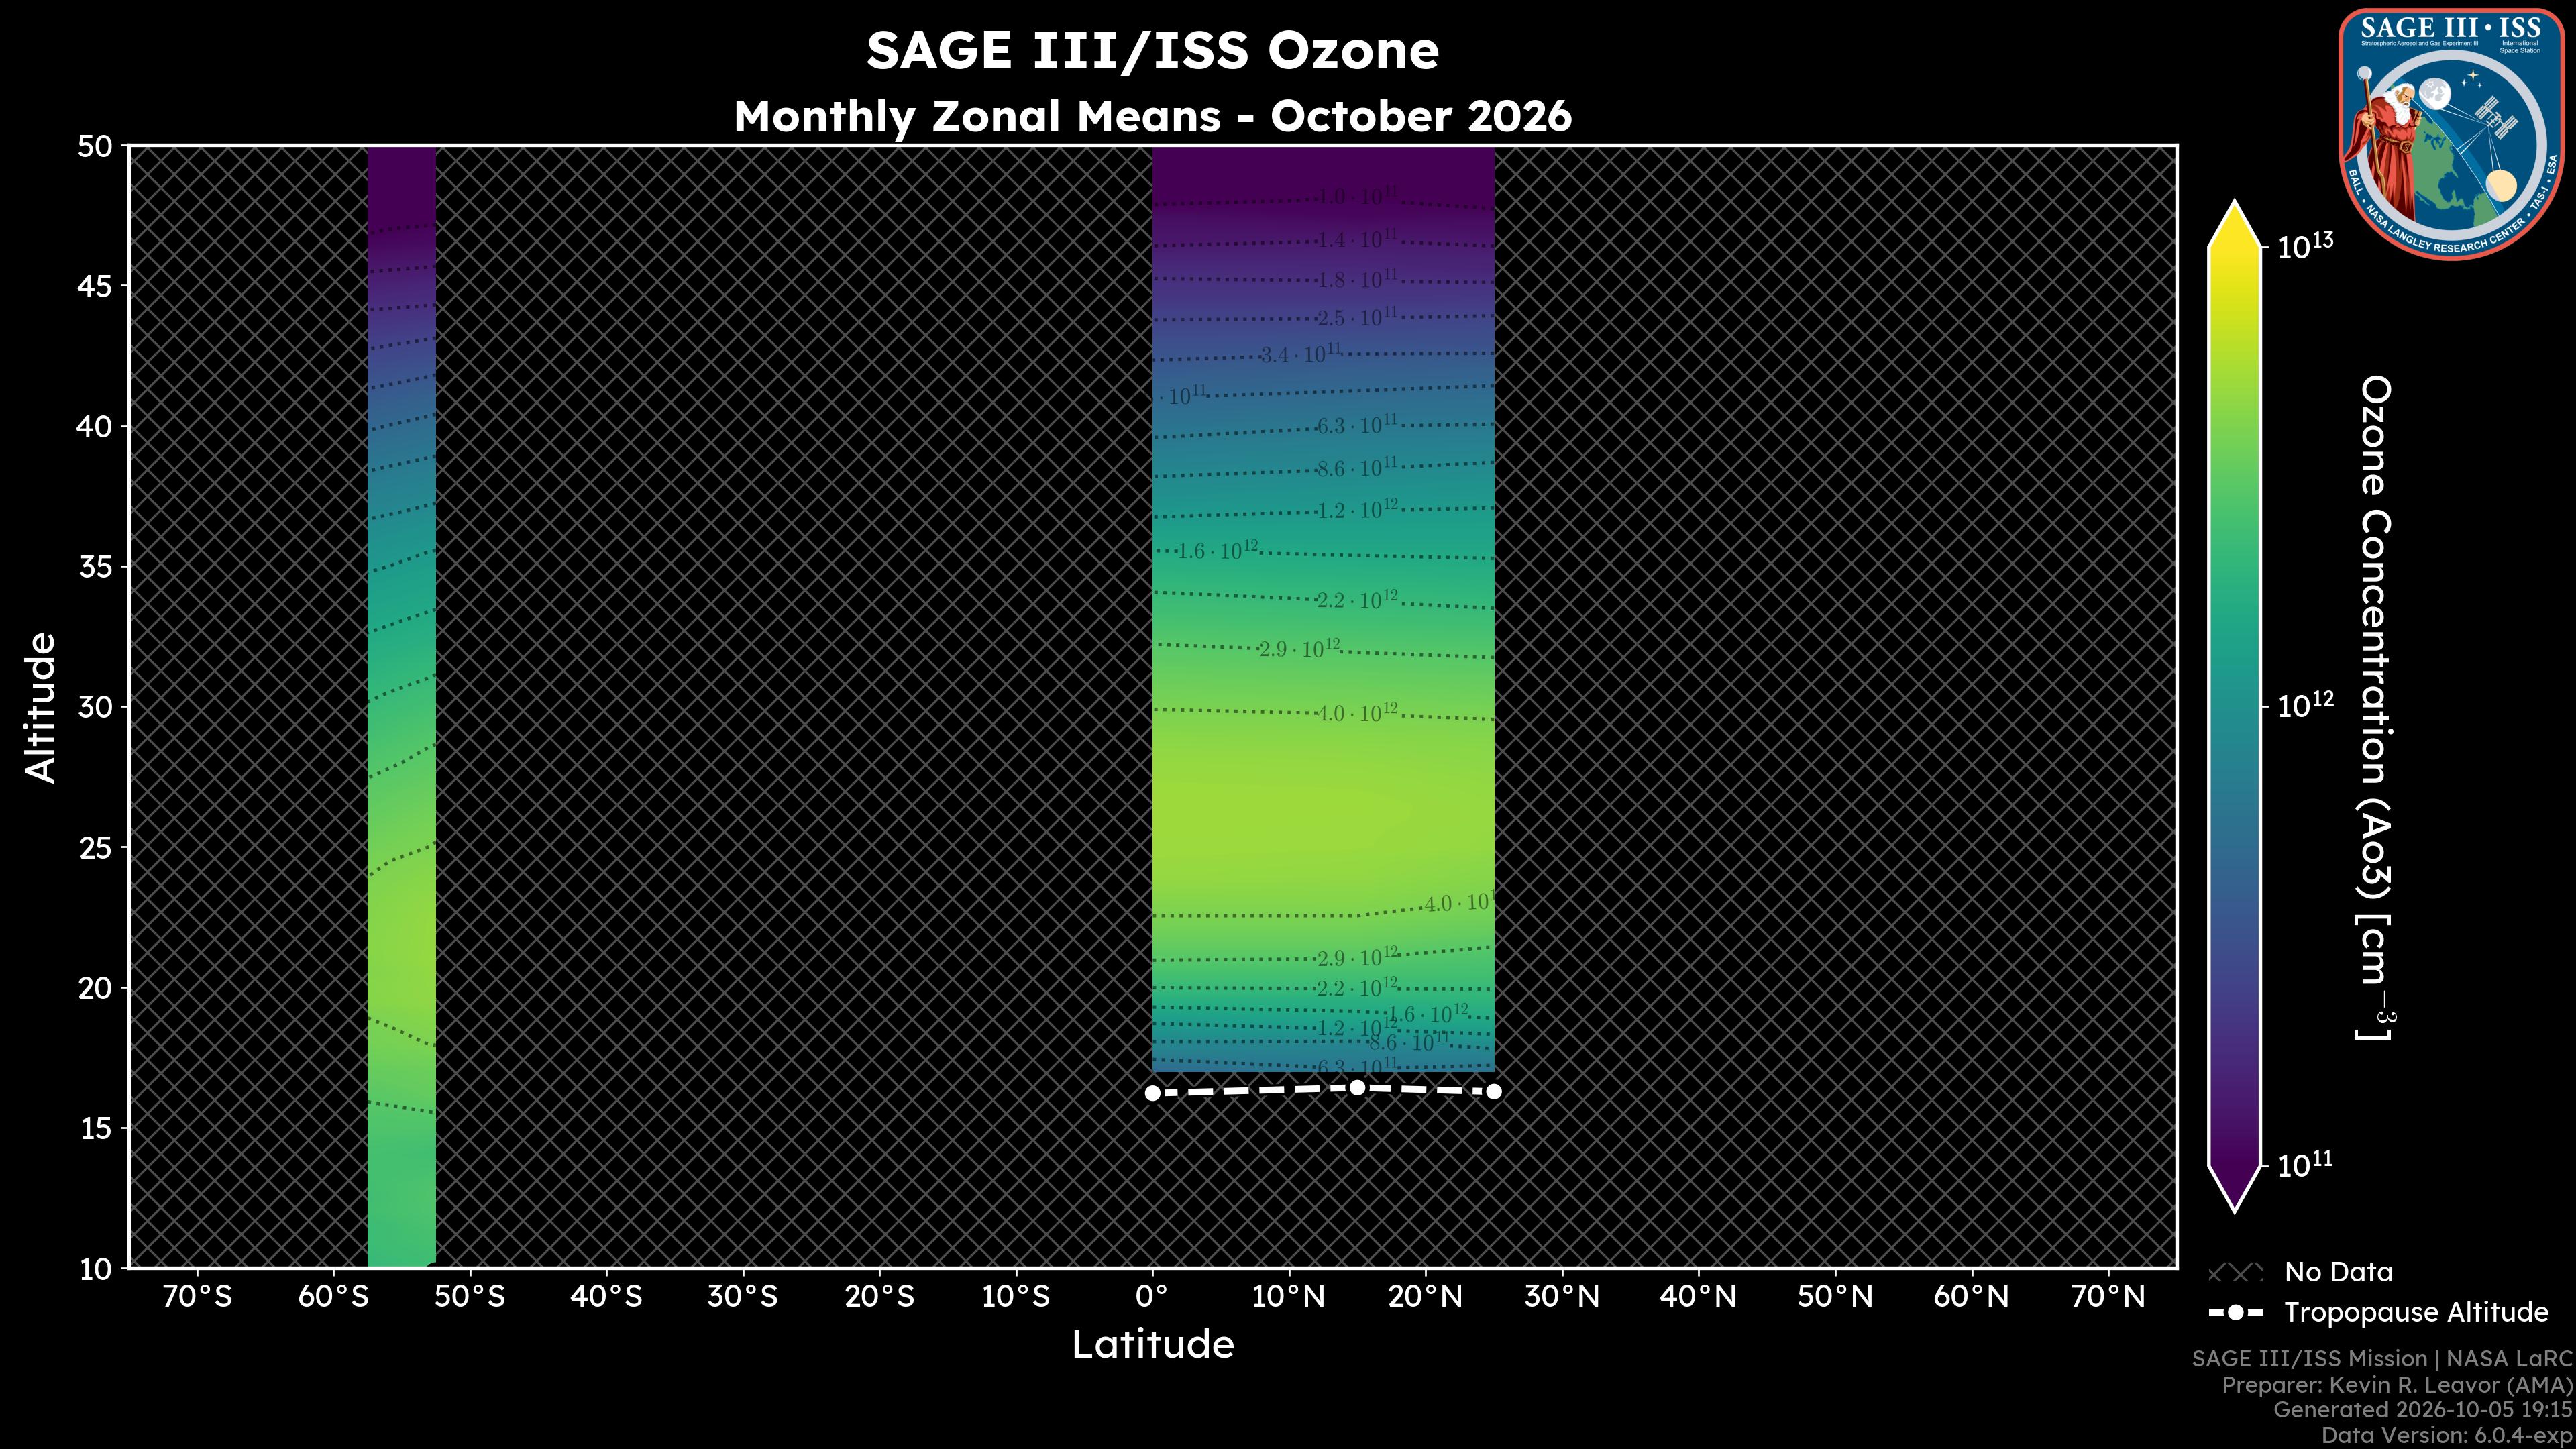Viewport: 2576px width, 1449px height.
Task: Click the altitude axis tick label 25
Action: (x=95, y=848)
